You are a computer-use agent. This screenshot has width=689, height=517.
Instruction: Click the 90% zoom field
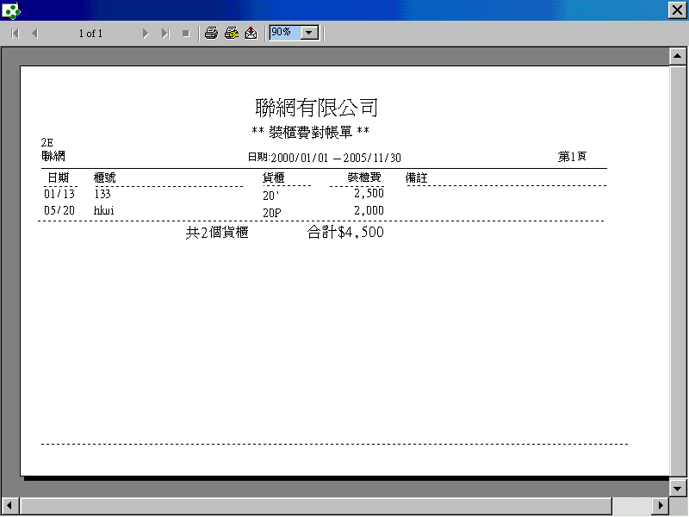click(285, 33)
